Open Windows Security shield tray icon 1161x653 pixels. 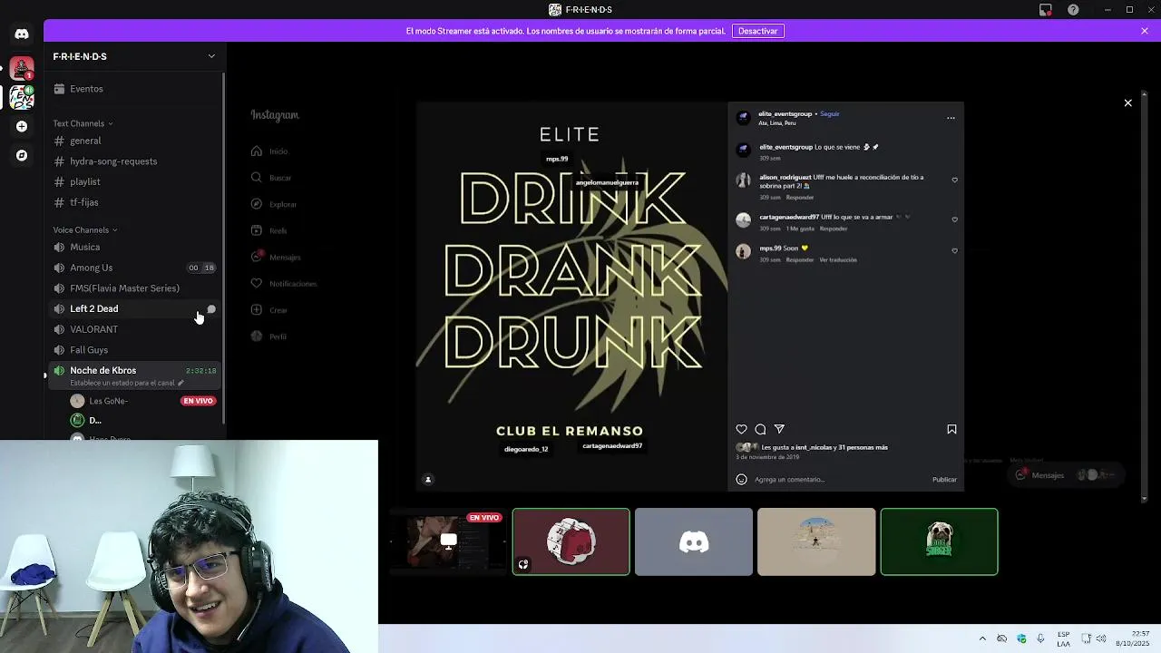(1022, 638)
